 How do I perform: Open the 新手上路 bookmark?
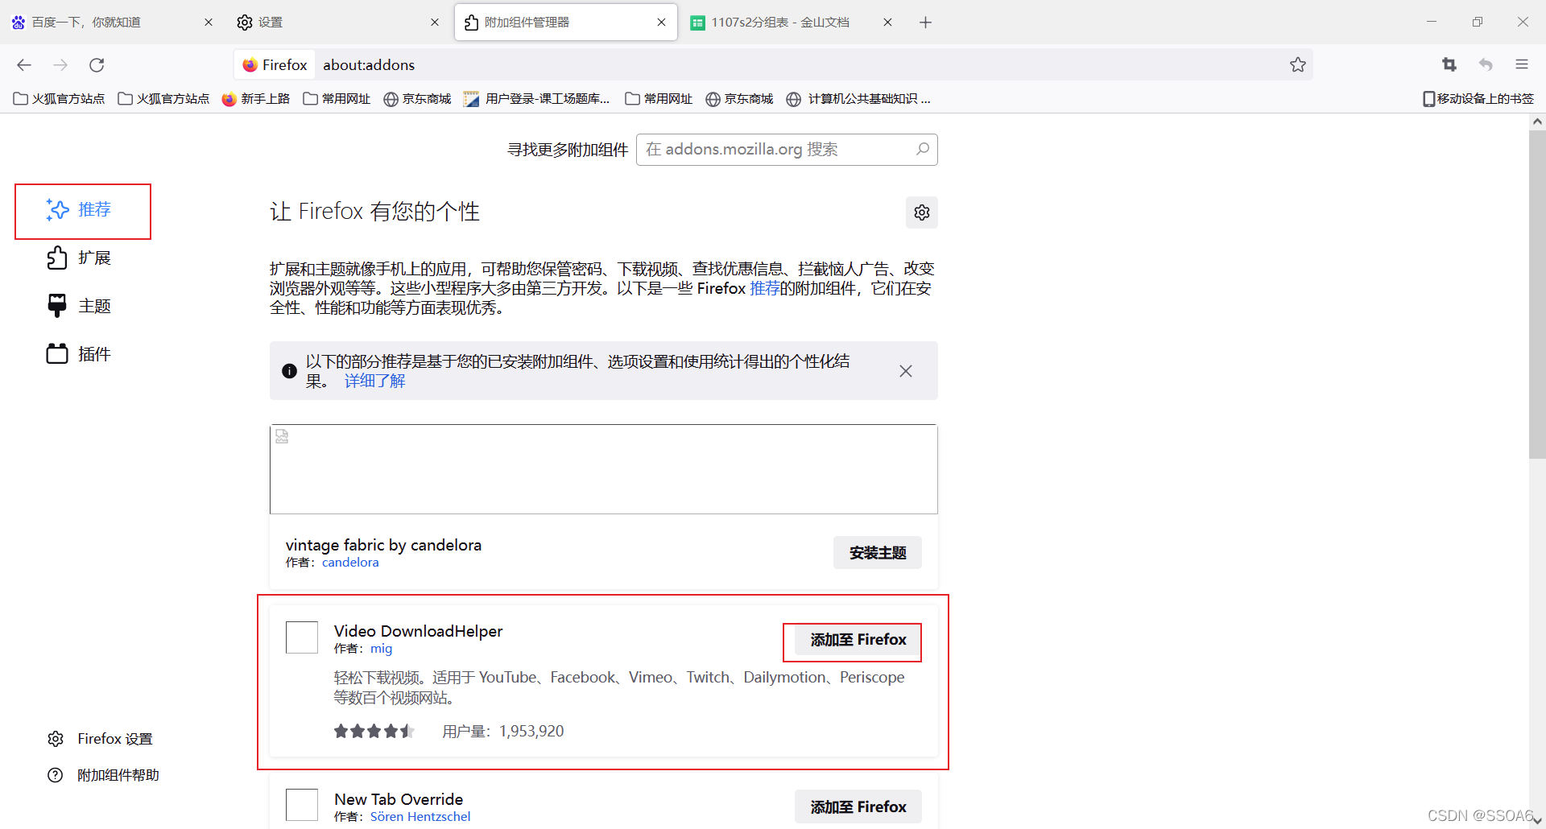point(256,99)
